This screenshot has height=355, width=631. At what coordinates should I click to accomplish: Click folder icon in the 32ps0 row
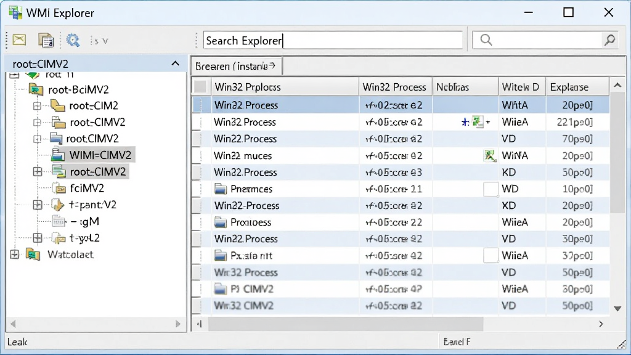coord(221,255)
